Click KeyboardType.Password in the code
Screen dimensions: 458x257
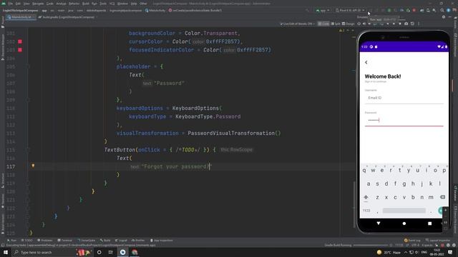click(208, 116)
